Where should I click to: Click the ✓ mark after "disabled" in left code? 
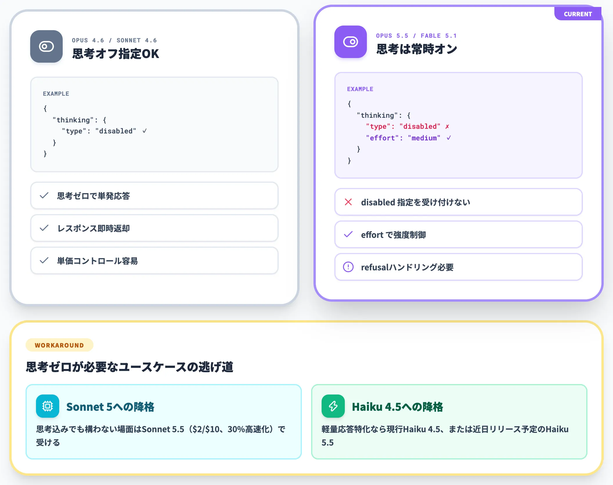[x=145, y=131]
